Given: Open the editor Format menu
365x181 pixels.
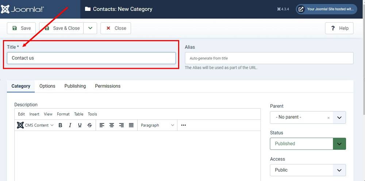Looking at the screenshot, I should pos(63,114).
